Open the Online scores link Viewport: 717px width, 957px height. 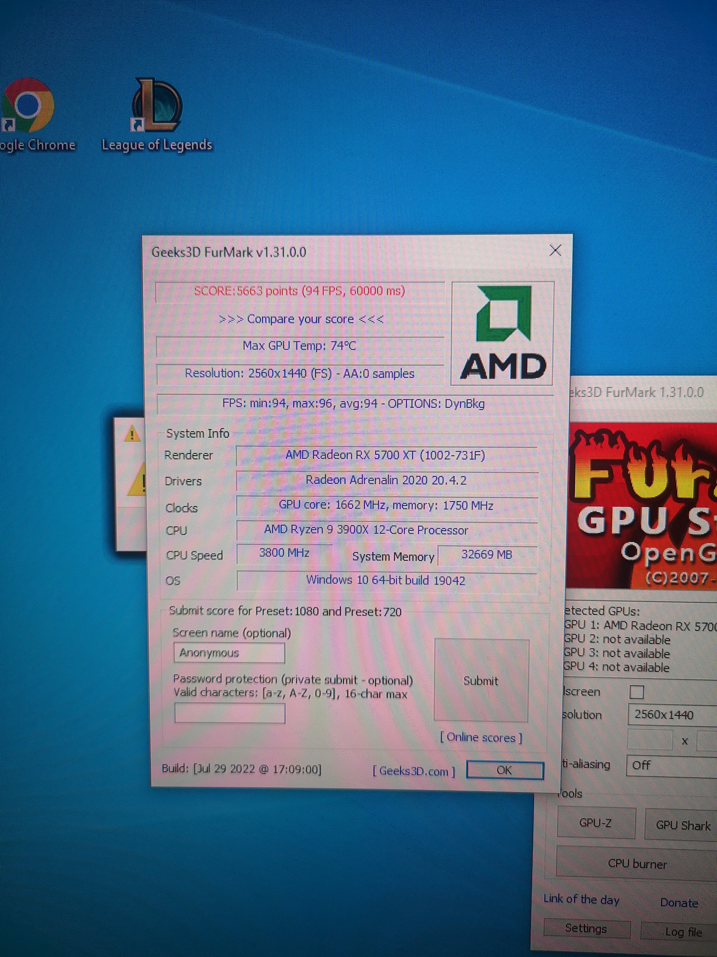pos(481,737)
